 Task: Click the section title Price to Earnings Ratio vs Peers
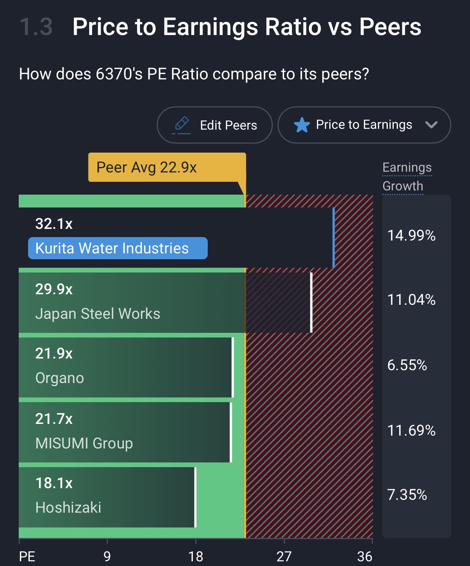click(247, 27)
